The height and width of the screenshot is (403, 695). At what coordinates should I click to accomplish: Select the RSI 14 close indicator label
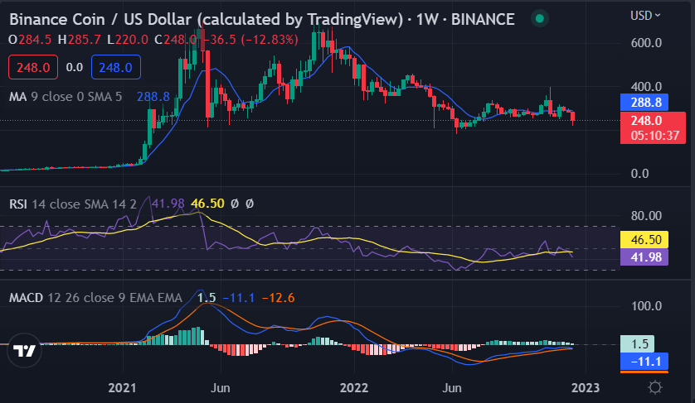[x=73, y=204]
